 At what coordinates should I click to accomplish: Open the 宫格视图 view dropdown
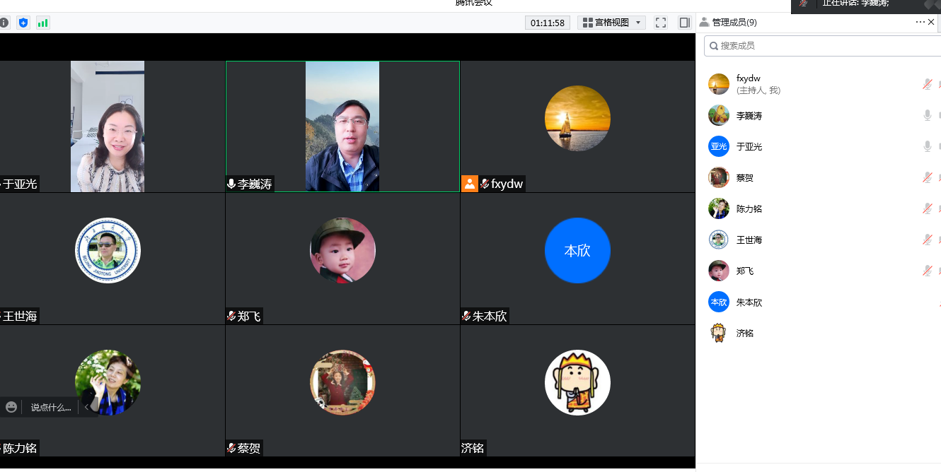point(612,23)
